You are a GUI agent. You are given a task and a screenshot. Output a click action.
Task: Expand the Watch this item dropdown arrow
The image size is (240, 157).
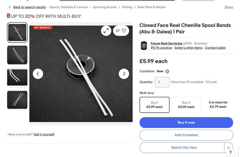click(x=229, y=147)
